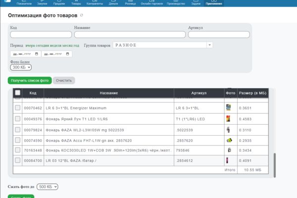Check the row with code 00070462

[x=18, y=107]
